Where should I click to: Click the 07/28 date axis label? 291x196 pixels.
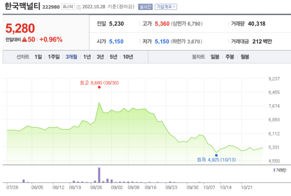tap(12, 187)
